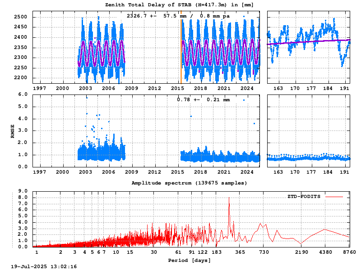Image resolution: width=361 pixels, height=270 pixels.
Task: Click the highest RMSE outlier point near 2003
Action: tap(87, 98)
